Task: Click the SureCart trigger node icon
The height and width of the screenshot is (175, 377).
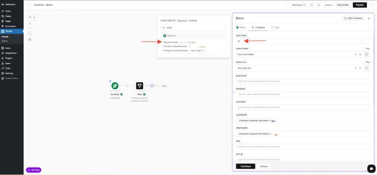Action: tap(115, 86)
